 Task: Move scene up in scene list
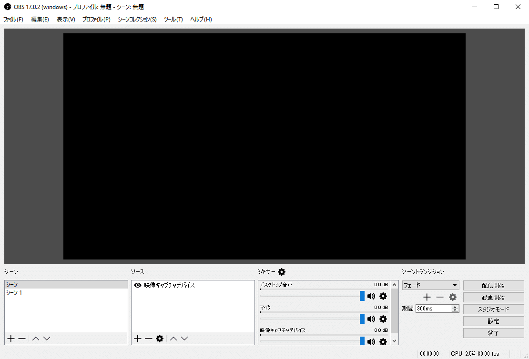(36, 339)
